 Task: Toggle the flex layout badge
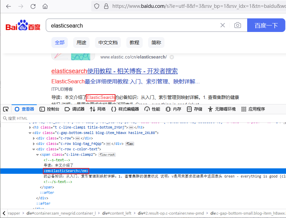(130, 144)
